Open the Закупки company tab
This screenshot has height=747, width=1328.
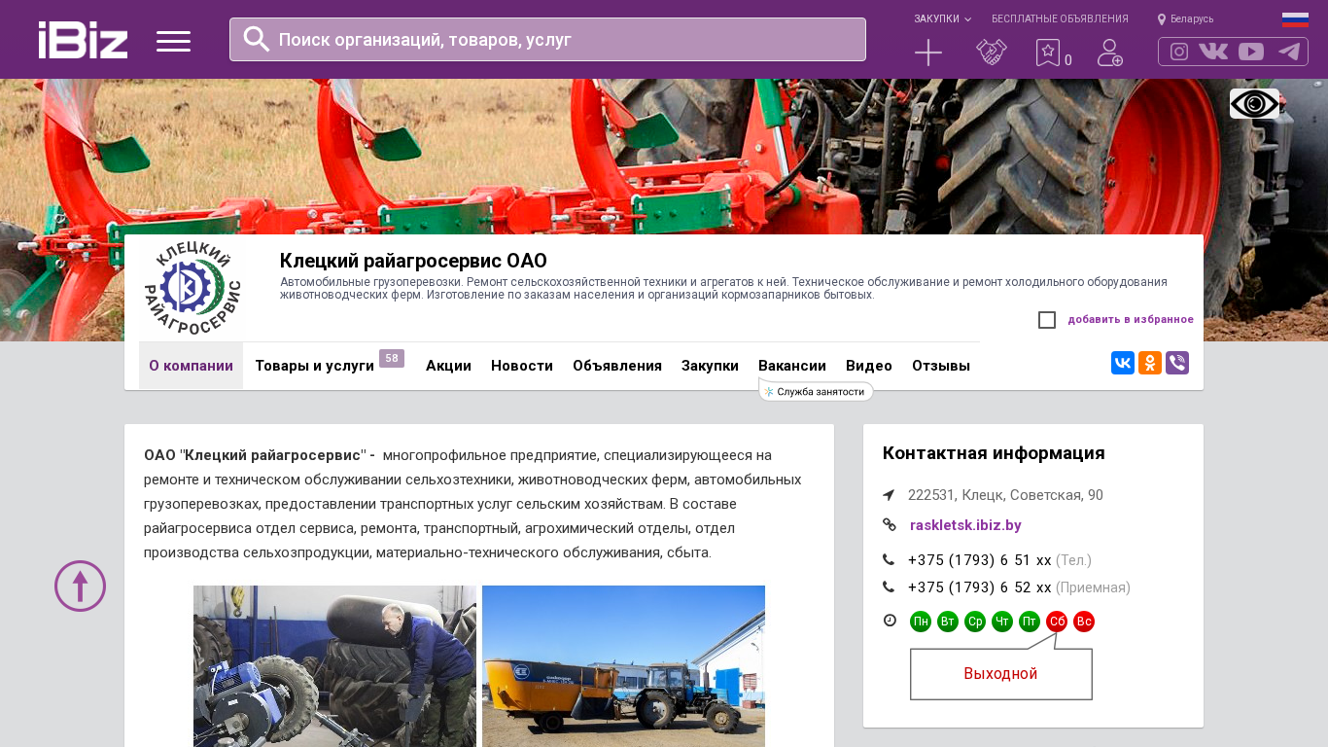pyautogui.click(x=710, y=366)
